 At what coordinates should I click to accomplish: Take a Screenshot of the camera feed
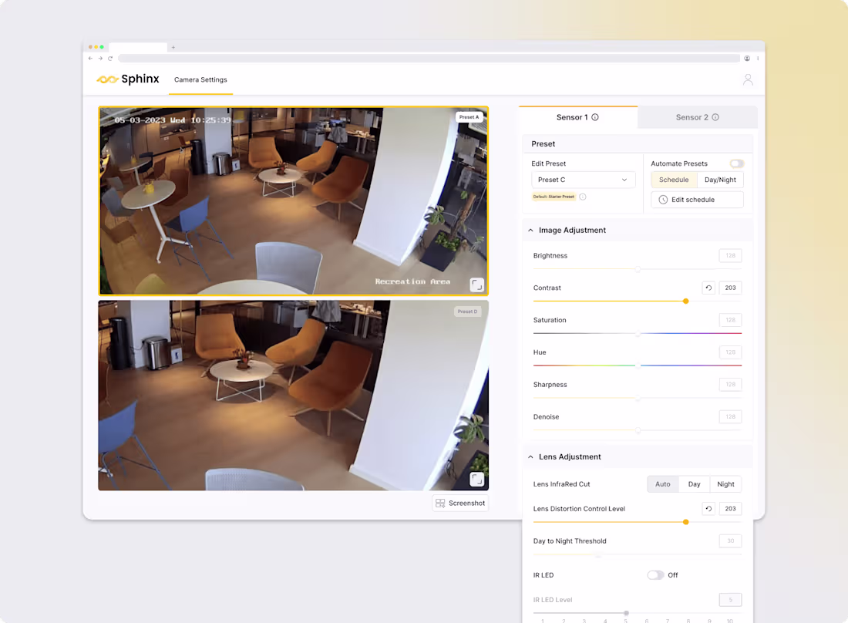(460, 503)
